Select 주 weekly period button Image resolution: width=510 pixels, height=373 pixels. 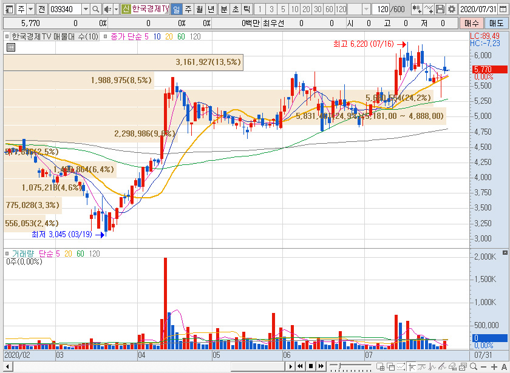point(188,9)
